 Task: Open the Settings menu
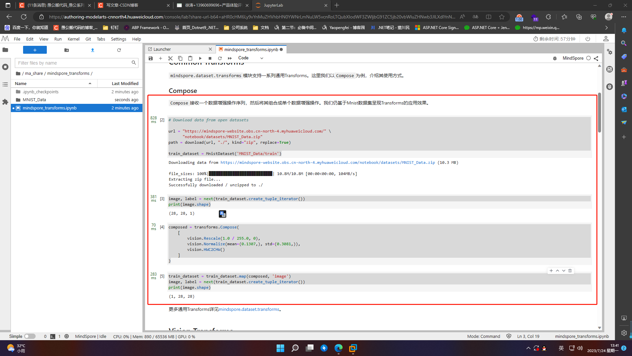coord(119,39)
